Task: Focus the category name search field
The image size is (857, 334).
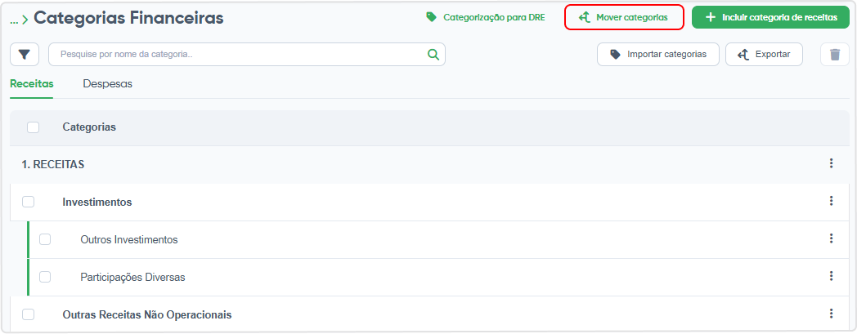Action: [247, 55]
